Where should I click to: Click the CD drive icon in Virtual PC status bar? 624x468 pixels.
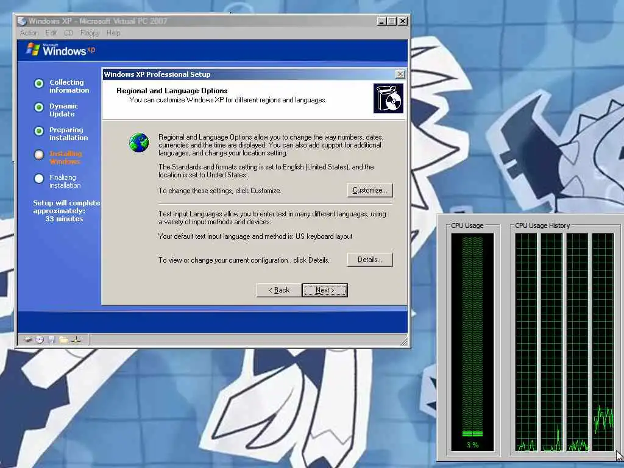tap(40, 339)
